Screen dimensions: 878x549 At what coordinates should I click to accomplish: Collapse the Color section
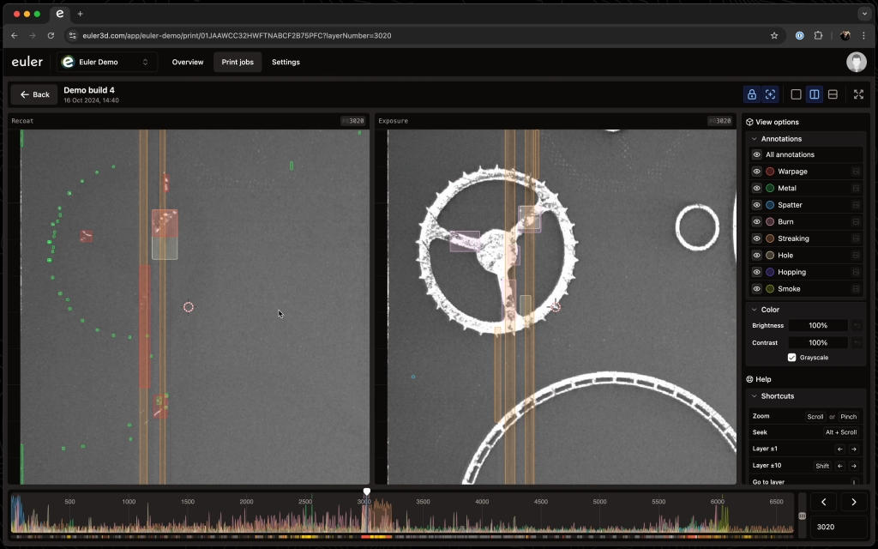(755, 310)
